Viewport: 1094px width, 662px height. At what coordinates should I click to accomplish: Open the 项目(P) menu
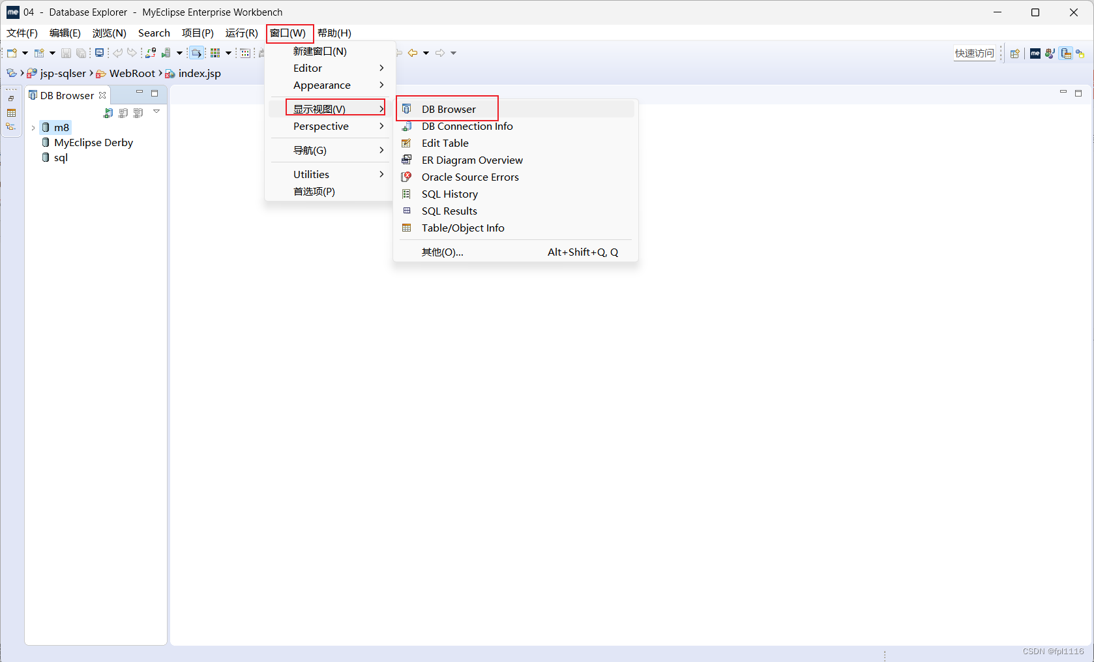[x=198, y=33]
